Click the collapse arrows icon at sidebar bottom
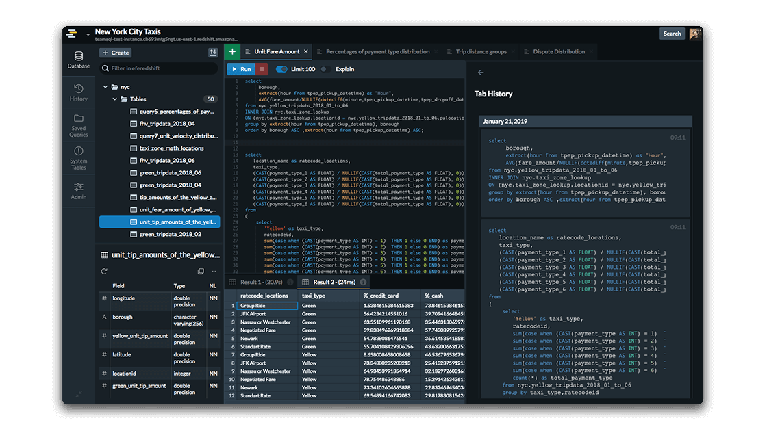 pyautogui.click(x=79, y=394)
